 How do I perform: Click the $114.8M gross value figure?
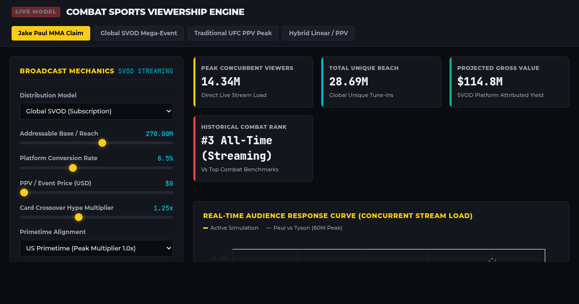coord(480,82)
